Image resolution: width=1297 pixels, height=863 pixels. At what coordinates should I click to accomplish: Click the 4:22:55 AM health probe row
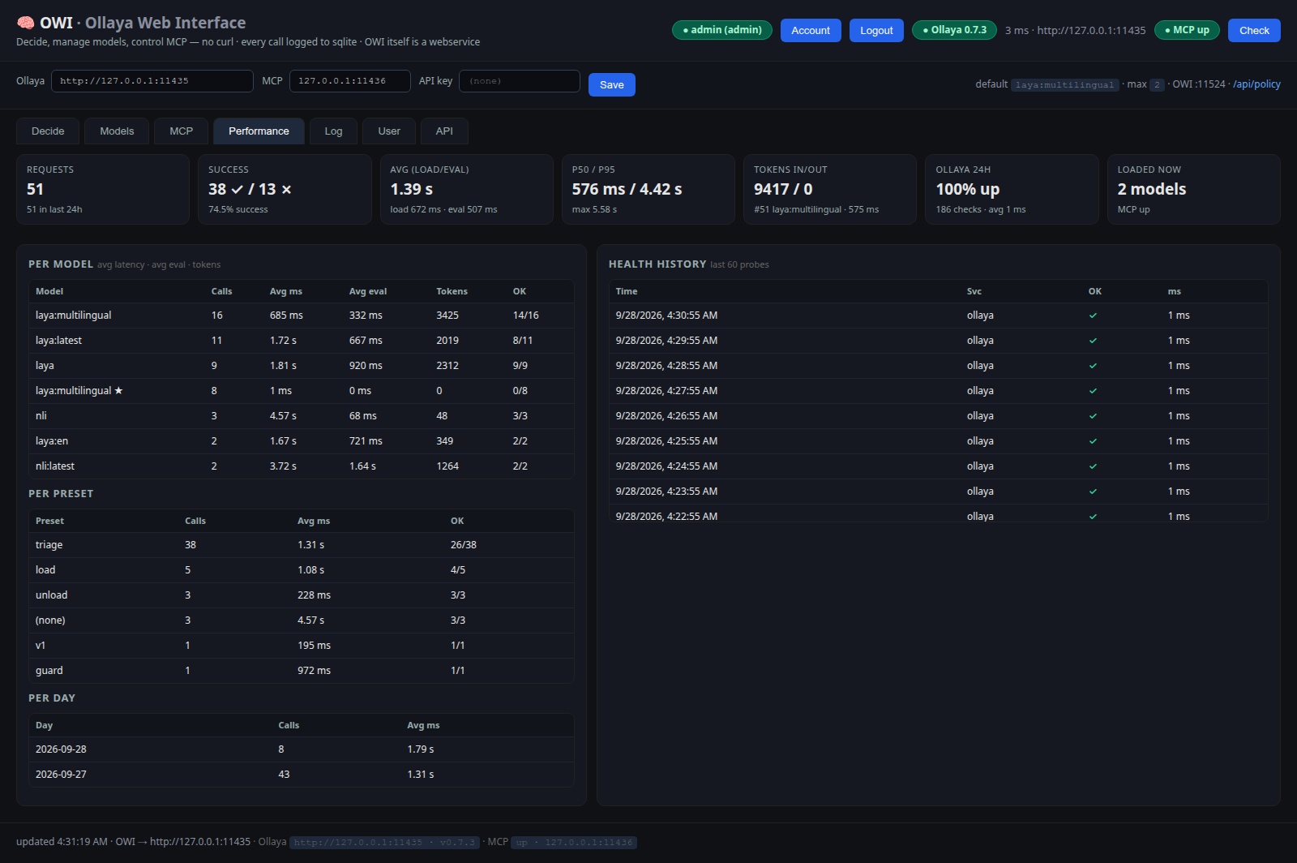(x=939, y=514)
